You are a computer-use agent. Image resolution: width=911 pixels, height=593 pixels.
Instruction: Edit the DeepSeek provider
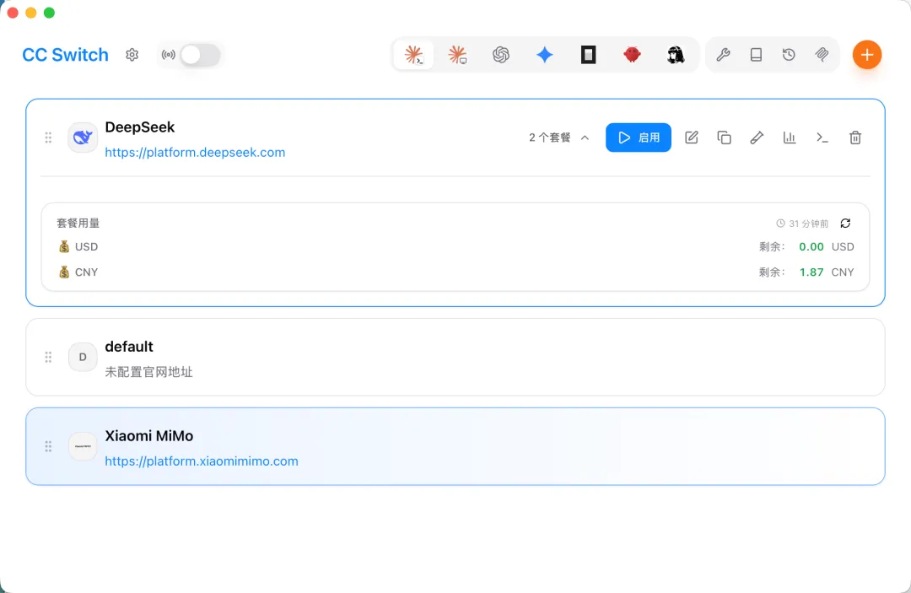pyautogui.click(x=692, y=137)
